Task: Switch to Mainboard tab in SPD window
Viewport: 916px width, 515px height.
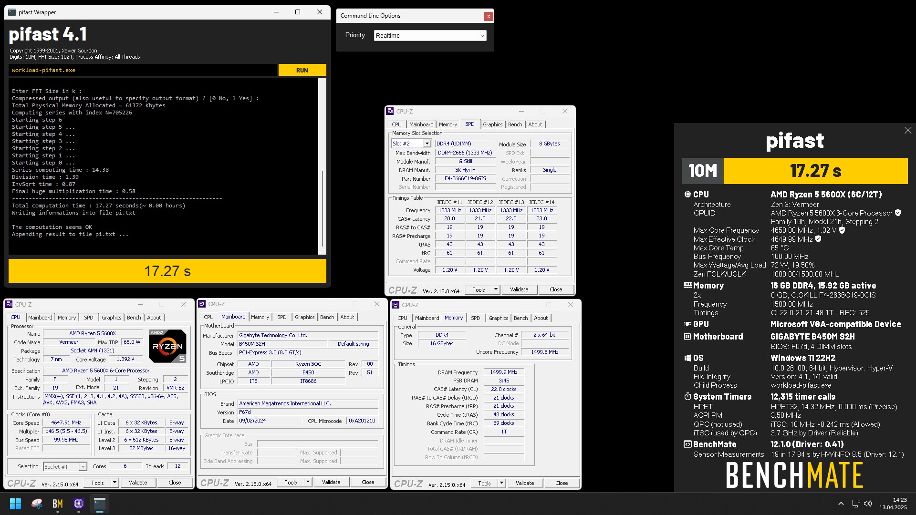Action: tap(421, 124)
